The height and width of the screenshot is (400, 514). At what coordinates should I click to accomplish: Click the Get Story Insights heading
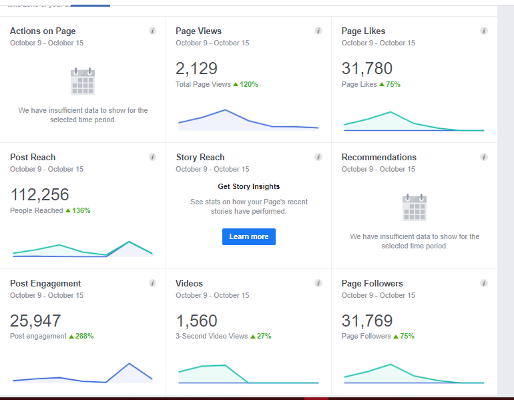(x=249, y=186)
